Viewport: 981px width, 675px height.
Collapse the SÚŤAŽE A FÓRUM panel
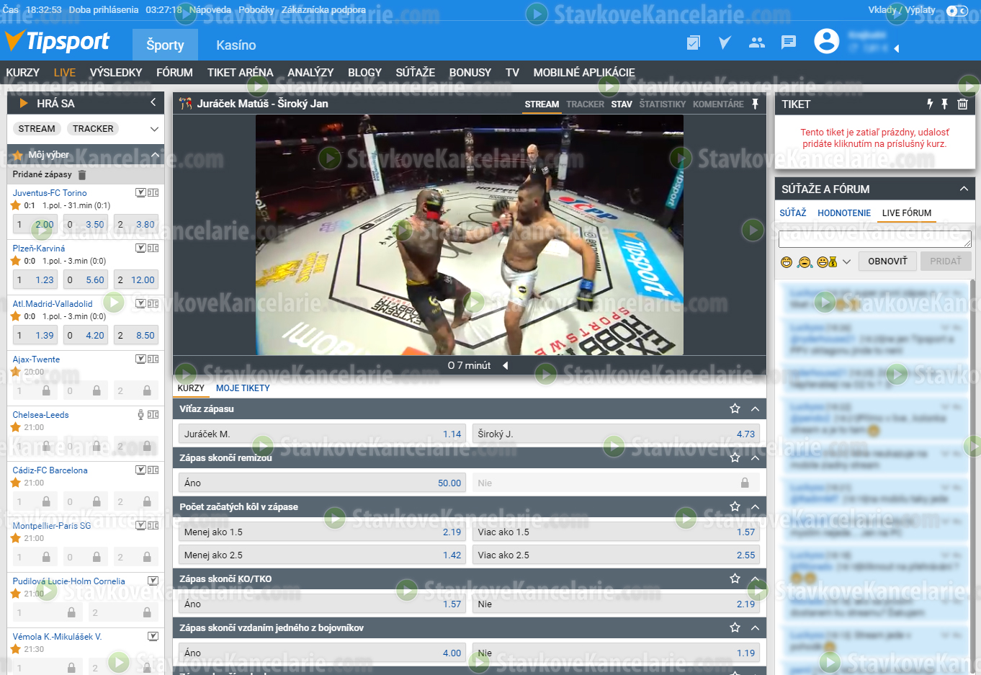click(x=964, y=189)
